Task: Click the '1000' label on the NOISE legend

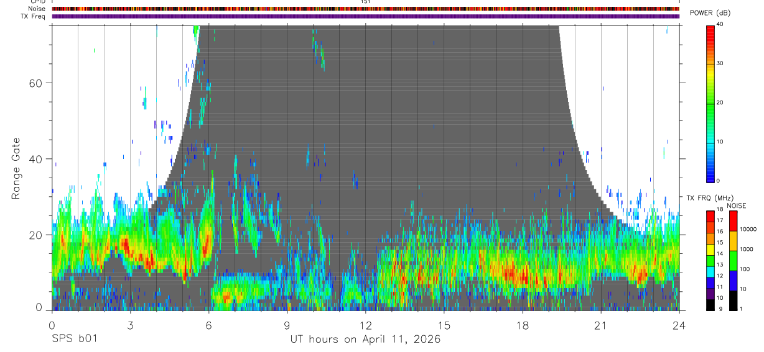Action: [x=747, y=249]
